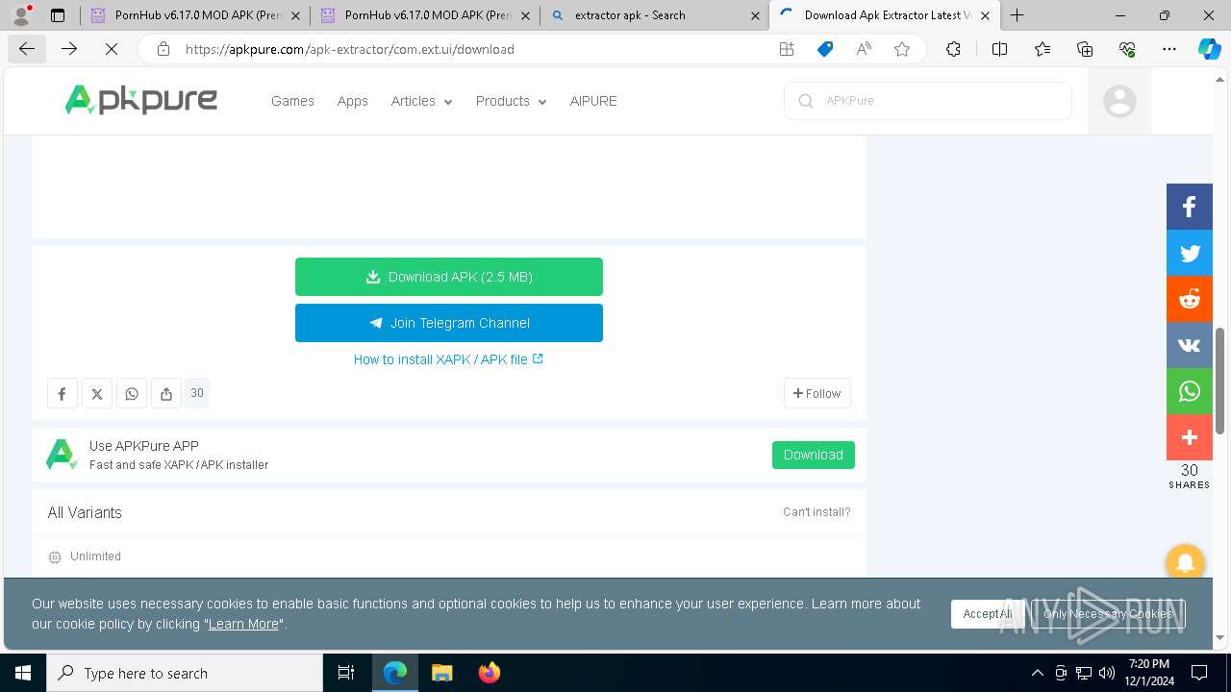Open the Apps menu
Screen dimensions: 1231x692
click(x=352, y=101)
